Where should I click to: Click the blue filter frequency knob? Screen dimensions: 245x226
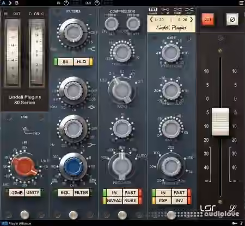[x=73, y=166]
